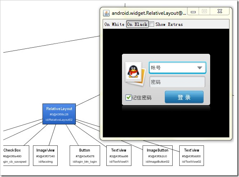This screenshot has width=239, height=177.
Task: Select the ImageButton id/ImageButton02 node
Action: click(x=157, y=156)
